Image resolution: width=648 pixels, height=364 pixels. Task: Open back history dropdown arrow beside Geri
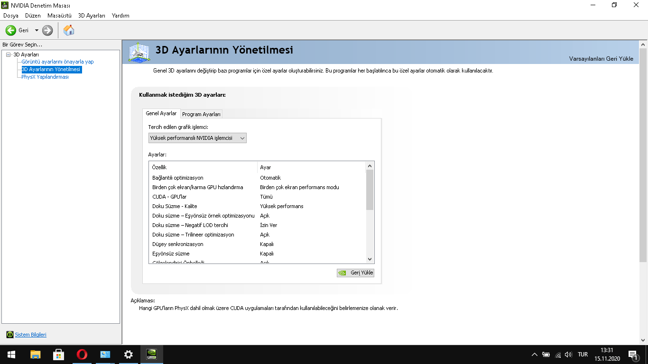pyautogui.click(x=37, y=30)
